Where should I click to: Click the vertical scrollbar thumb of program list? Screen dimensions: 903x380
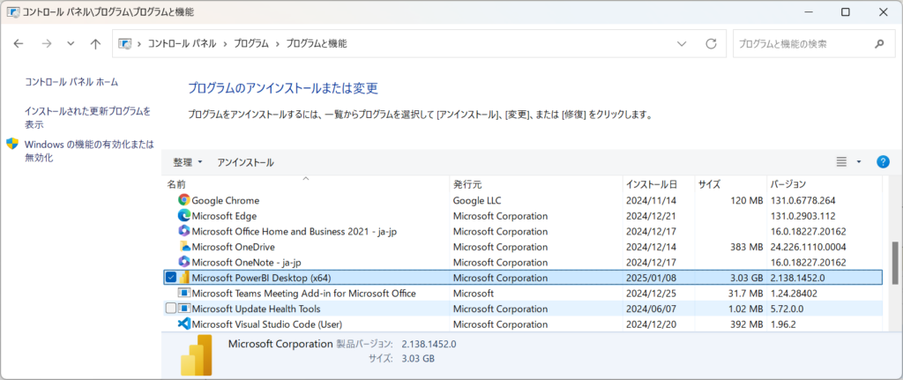click(x=894, y=263)
